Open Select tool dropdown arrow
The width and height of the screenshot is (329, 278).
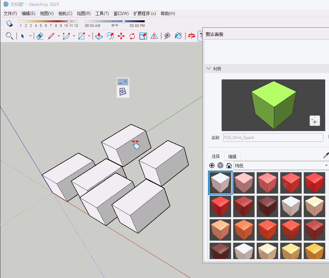(30, 36)
